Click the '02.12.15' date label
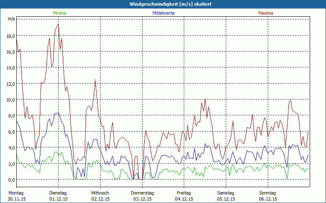326x203 pixels. tap(100, 199)
